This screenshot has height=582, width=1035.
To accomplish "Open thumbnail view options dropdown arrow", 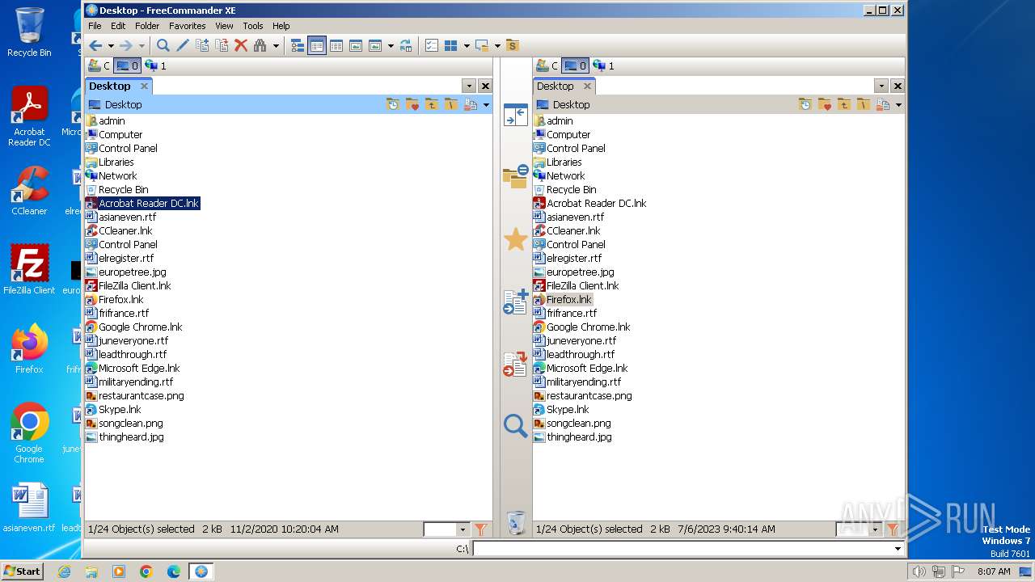I will [x=391, y=46].
